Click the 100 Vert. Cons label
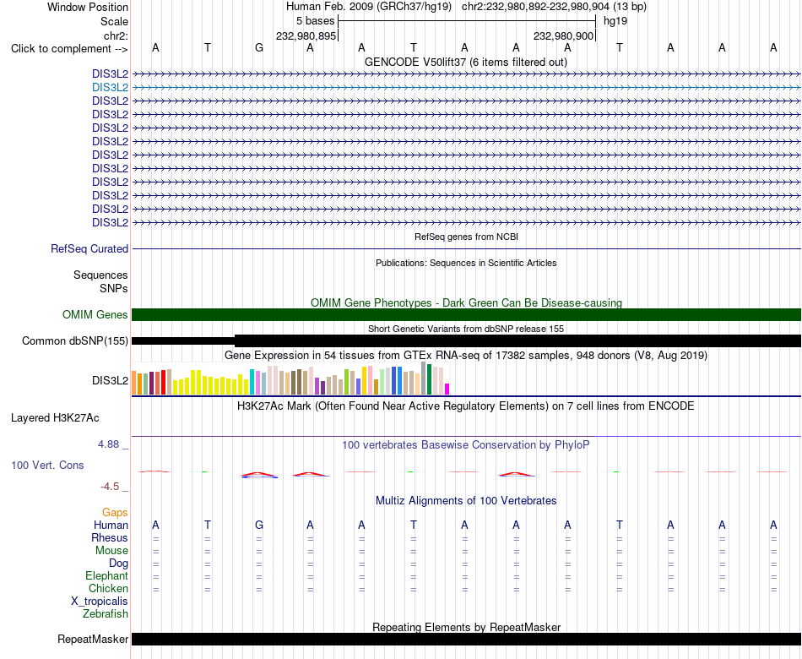802x659 pixels. click(47, 465)
